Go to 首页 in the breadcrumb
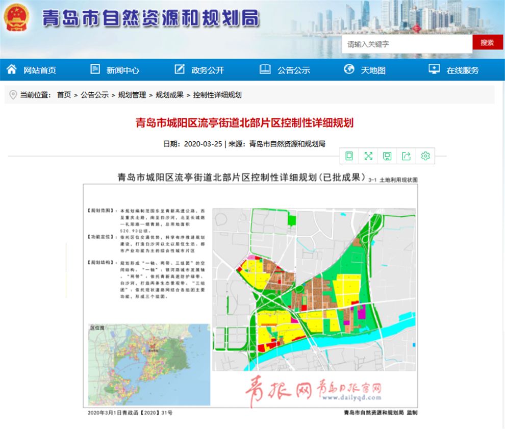This screenshot has width=505, height=429. (x=64, y=95)
